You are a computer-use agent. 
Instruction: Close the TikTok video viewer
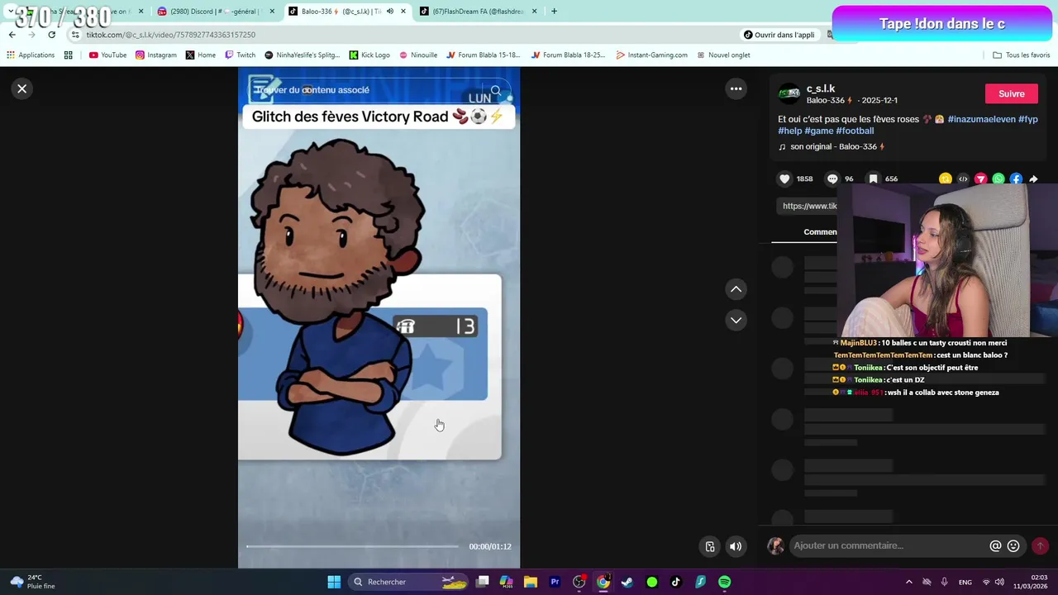pyautogui.click(x=22, y=88)
